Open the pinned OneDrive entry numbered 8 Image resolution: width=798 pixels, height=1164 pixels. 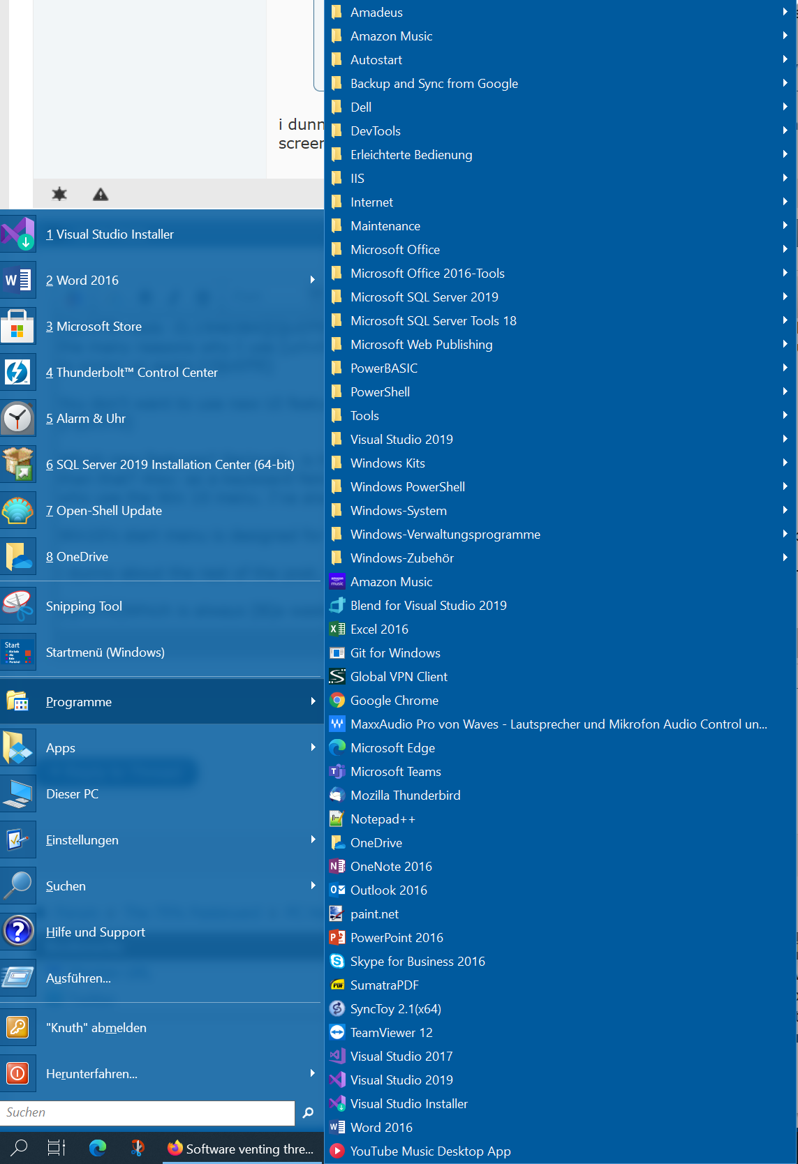(161, 557)
